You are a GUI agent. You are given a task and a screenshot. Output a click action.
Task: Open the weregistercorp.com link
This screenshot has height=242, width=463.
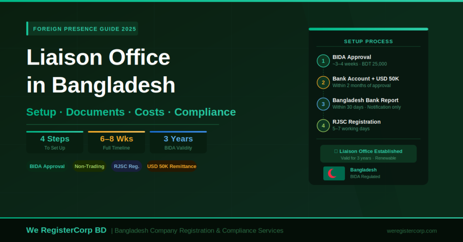411,231
